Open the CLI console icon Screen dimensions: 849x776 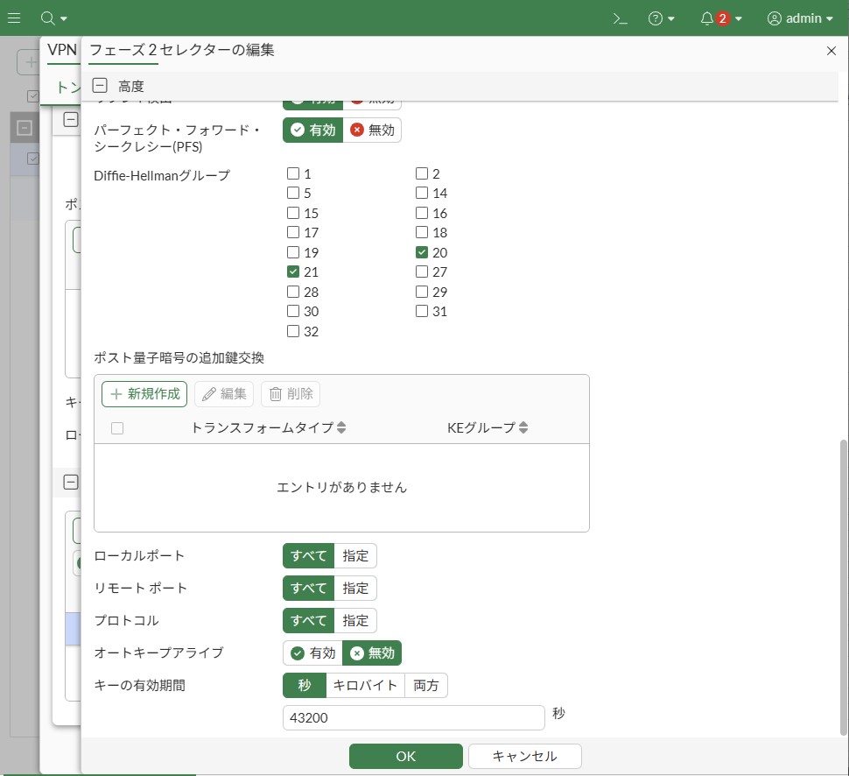pyautogui.click(x=620, y=18)
